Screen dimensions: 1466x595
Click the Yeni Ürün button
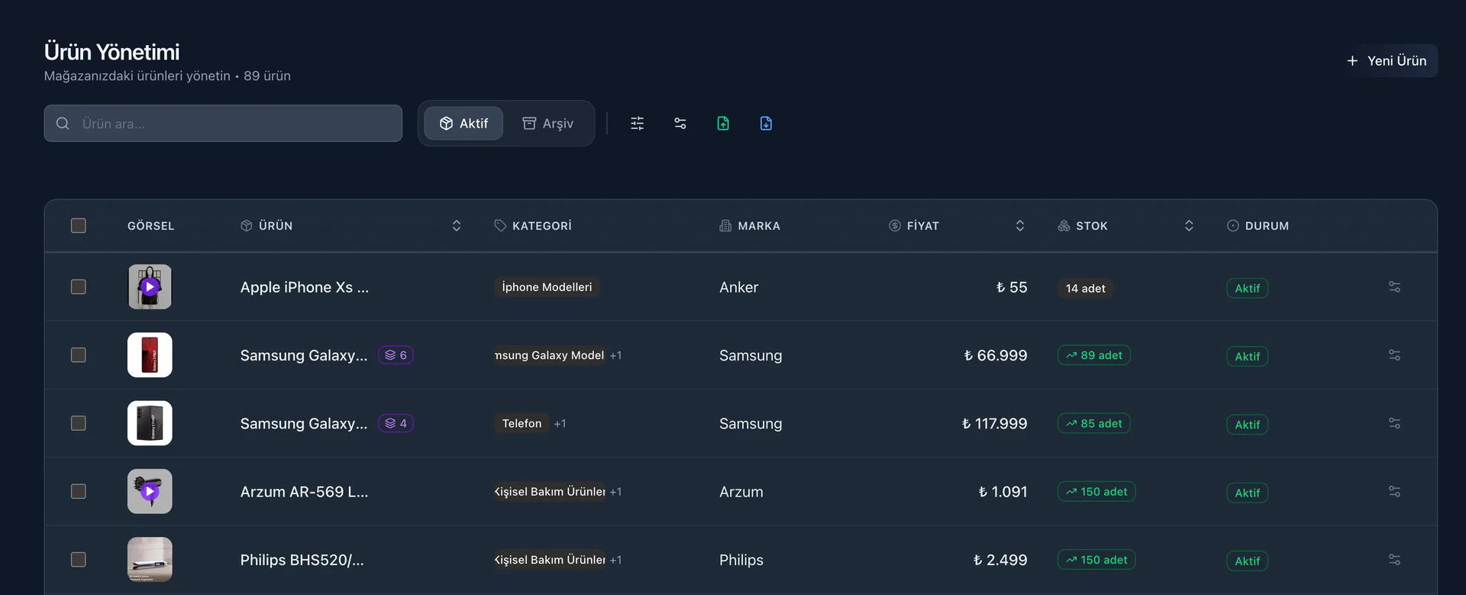1387,61
